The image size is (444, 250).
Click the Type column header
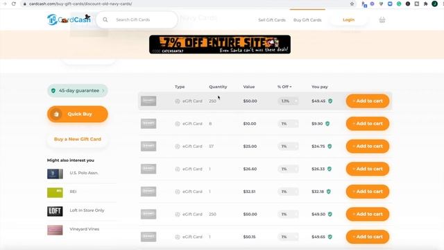pos(180,87)
